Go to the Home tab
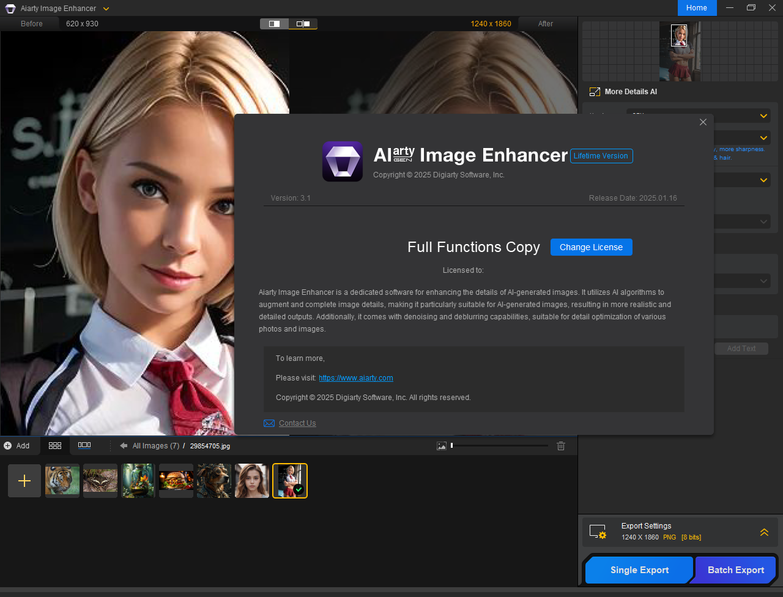Screen dimensions: 783x597 (697, 8)
